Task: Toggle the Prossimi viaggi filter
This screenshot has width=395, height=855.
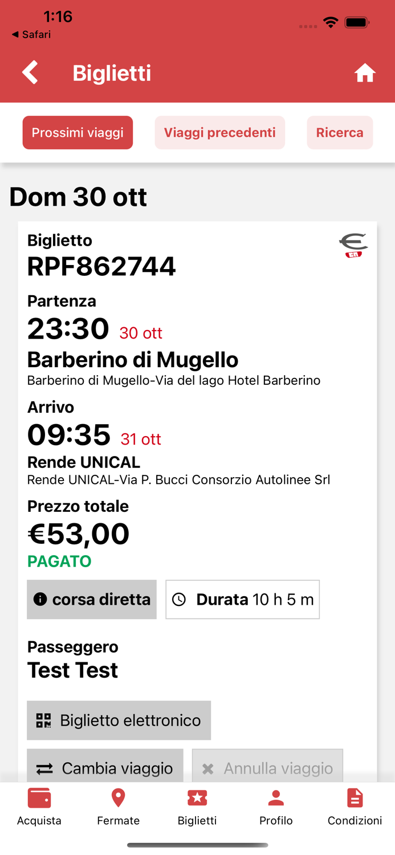Action: (x=78, y=132)
